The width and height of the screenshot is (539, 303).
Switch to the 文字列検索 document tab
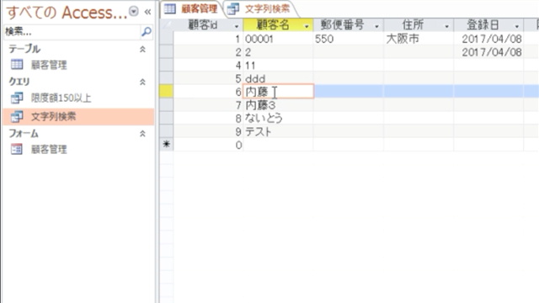(x=259, y=9)
